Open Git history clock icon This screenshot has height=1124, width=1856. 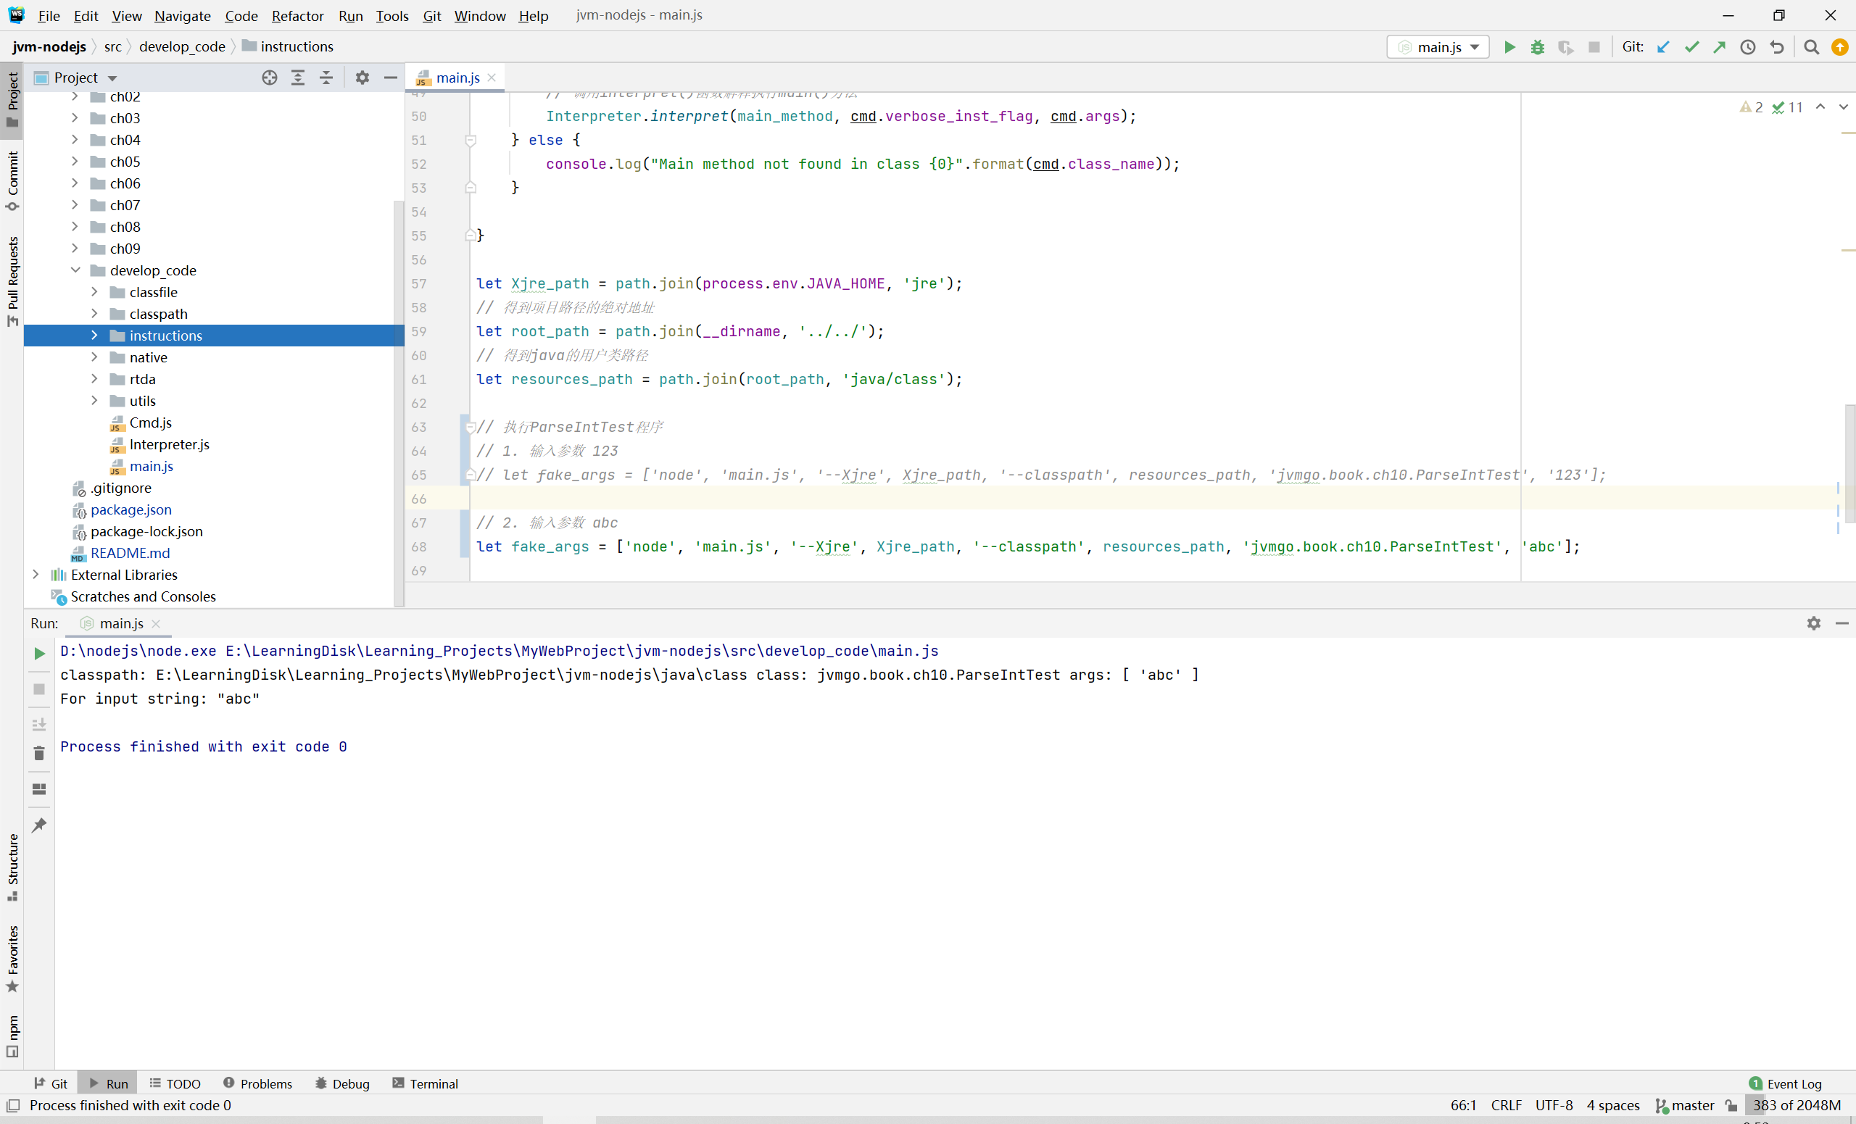pyautogui.click(x=1748, y=46)
